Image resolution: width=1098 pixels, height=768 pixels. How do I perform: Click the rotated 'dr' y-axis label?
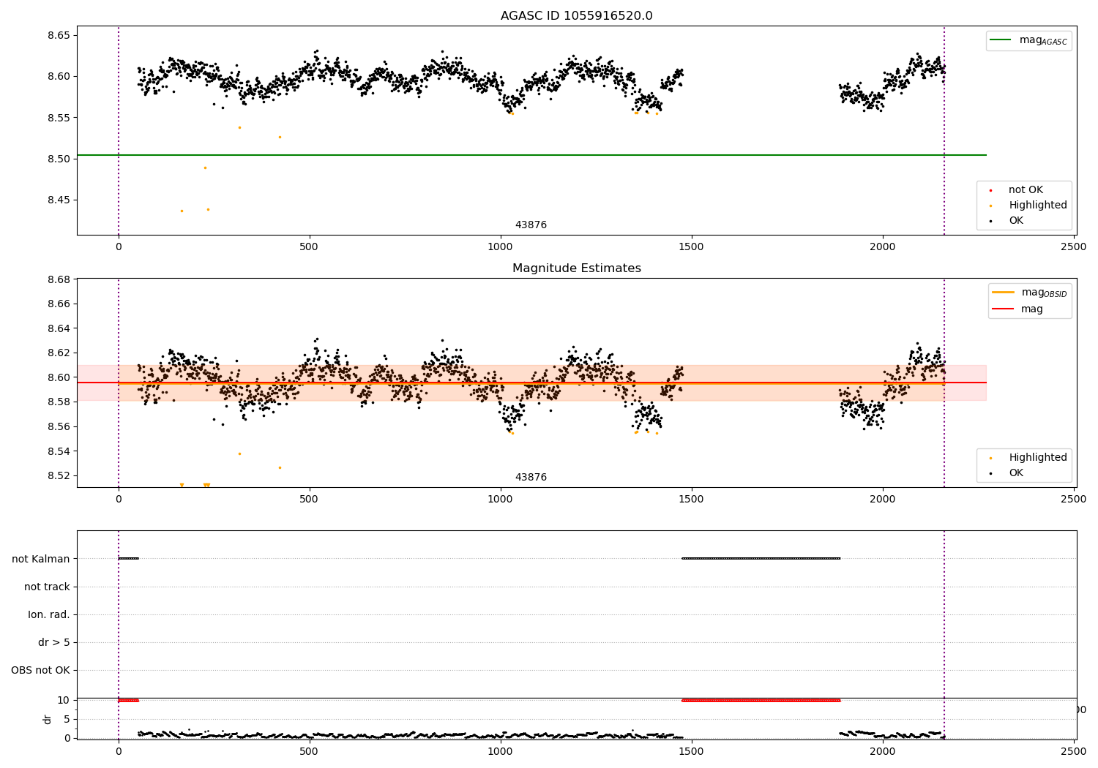pyautogui.click(x=48, y=719)
